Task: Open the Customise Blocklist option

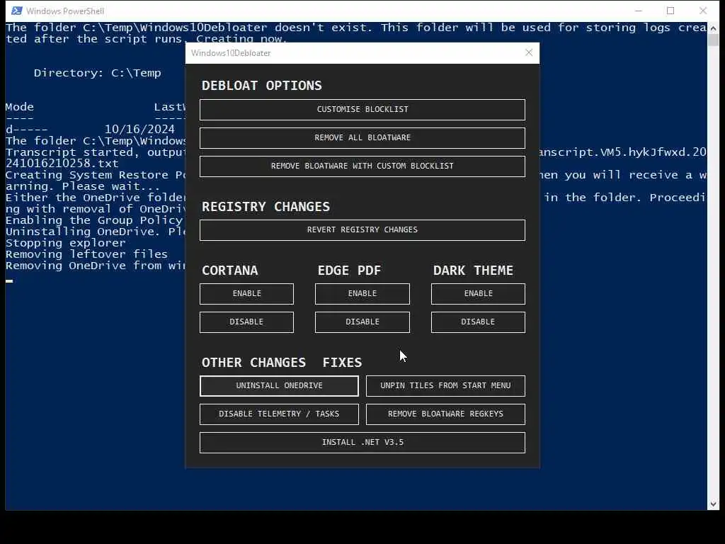Action: [362, 110]
